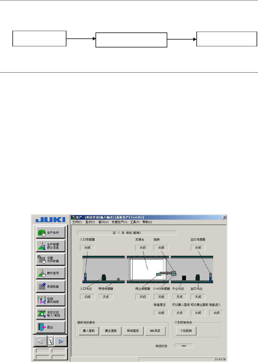Click the 传送状态 *** value field
Screen dimensions: 258x362
coord(184,346)
